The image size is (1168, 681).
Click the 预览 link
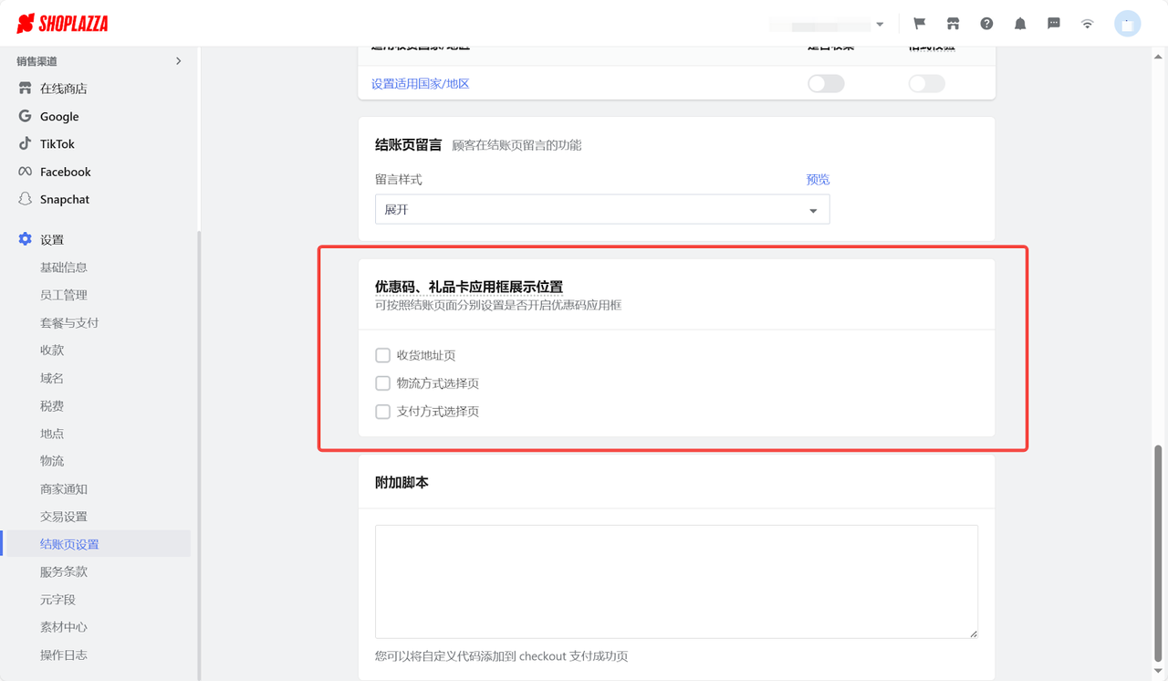click(x=818, y=179)
